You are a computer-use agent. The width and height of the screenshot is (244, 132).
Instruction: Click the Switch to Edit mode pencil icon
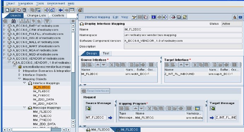pos(134,17)
